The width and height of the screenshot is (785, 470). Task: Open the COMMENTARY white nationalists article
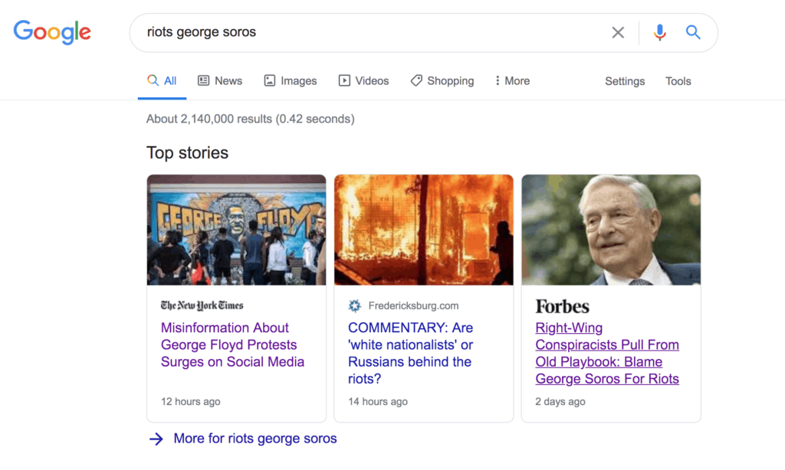pyautogui.click(x=410, y=353)
